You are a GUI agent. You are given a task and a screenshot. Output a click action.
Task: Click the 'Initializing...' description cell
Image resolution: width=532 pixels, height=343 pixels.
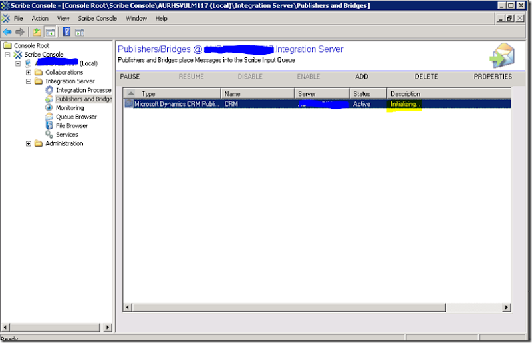tap(405, 104)
